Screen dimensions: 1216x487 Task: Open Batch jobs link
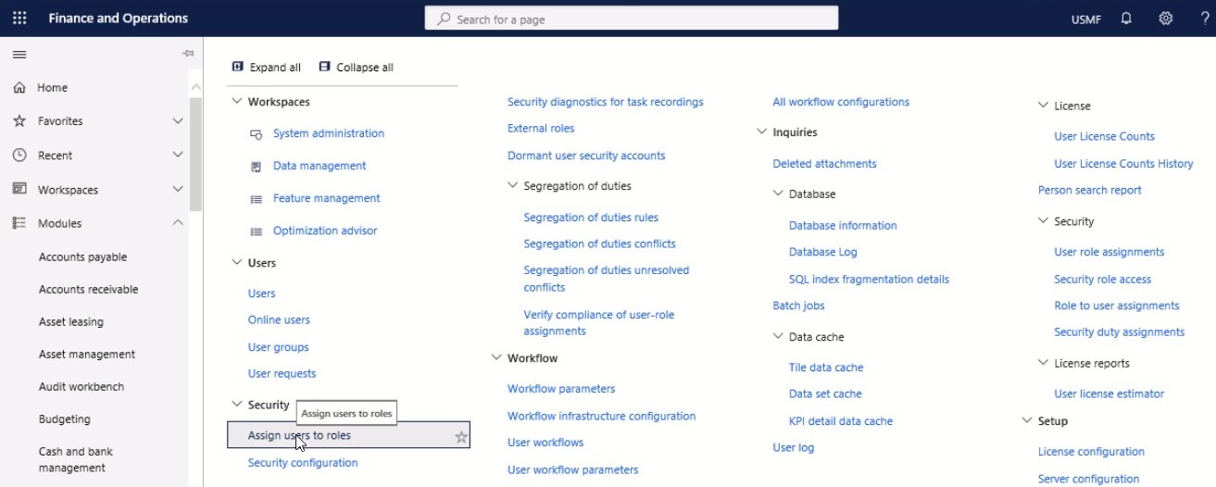(x=798, y=306)
